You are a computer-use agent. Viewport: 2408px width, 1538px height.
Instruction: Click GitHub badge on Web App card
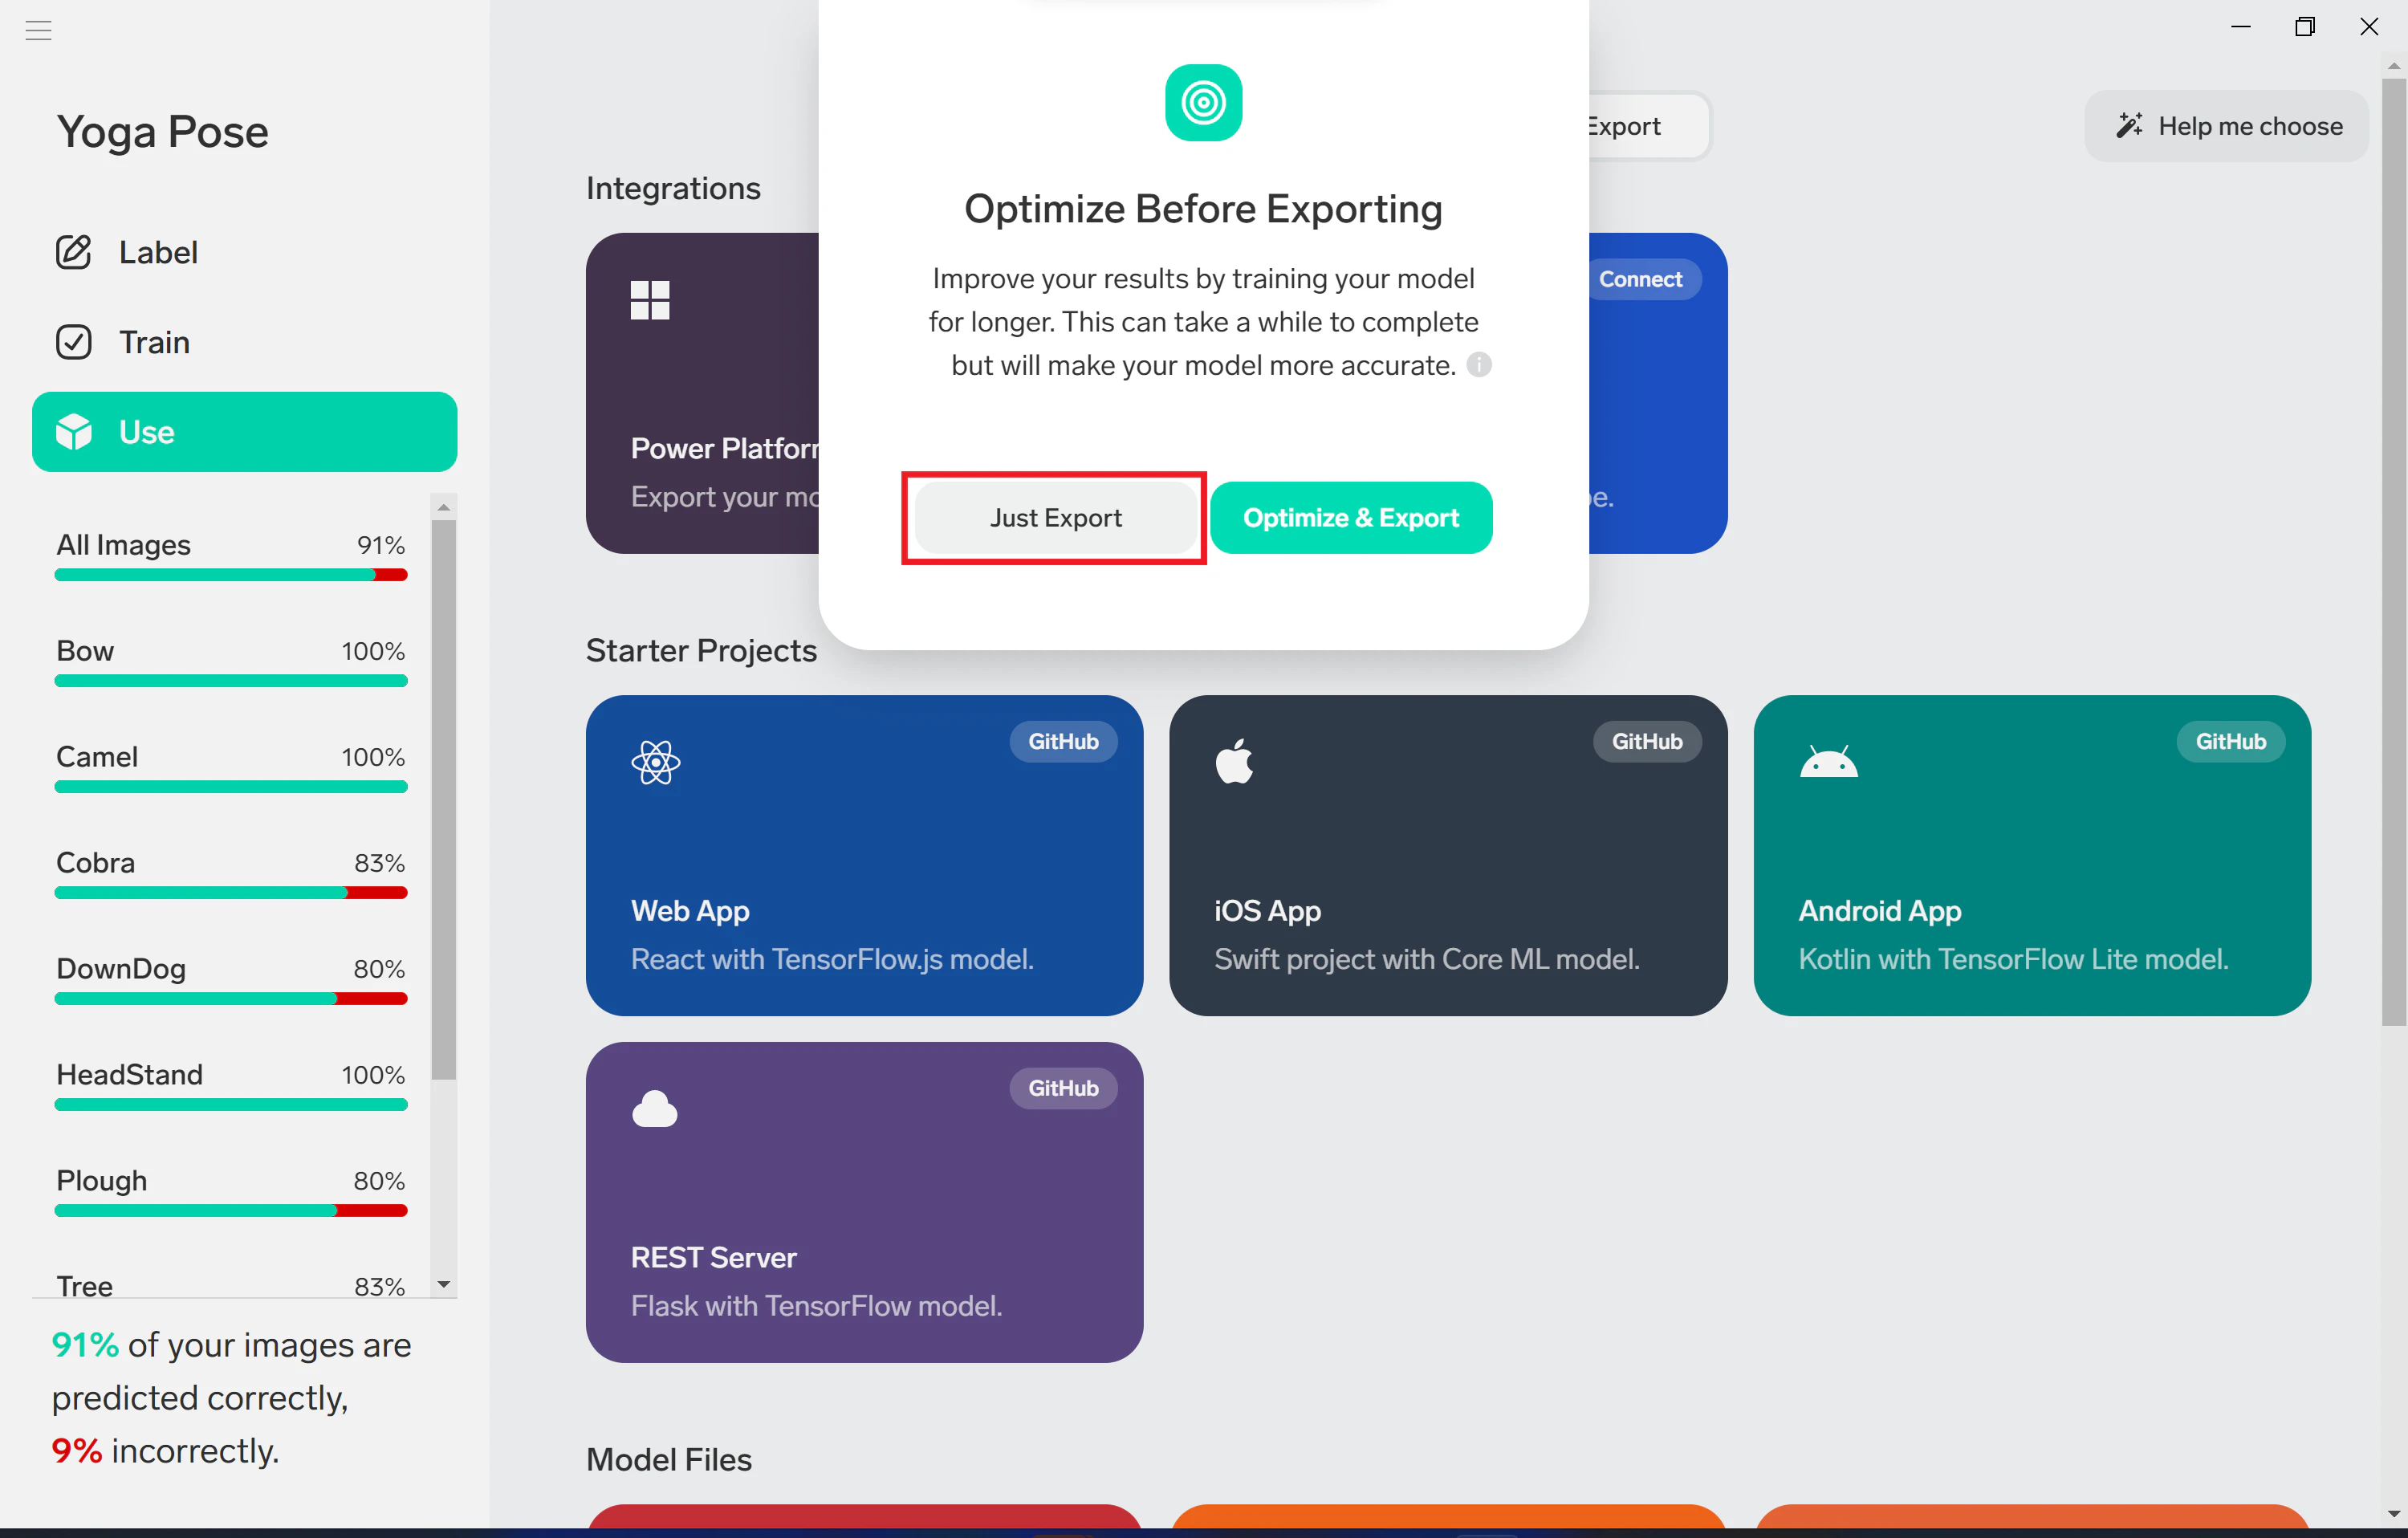(1063, 742)
